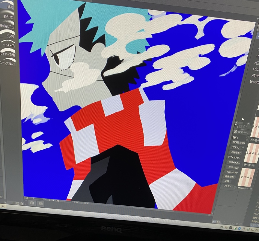Click the rotation slider below canvas
Viewport: 259px width, 241px height.
click(67, 201)
